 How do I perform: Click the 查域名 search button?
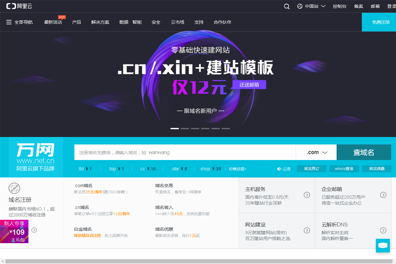[x=364, y=152]
